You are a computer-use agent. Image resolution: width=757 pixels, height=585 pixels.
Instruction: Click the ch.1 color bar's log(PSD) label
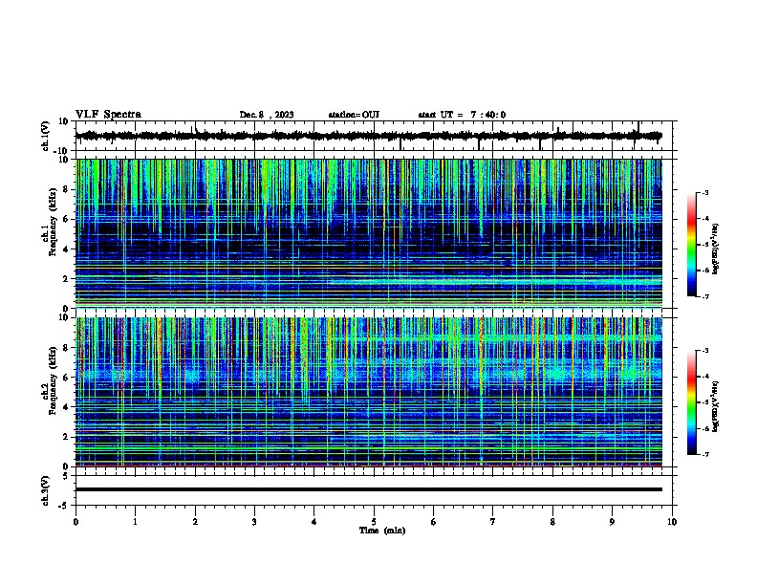coord(716,249)
